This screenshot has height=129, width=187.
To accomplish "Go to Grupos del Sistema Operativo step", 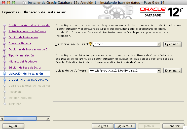I will coord(29,80).
